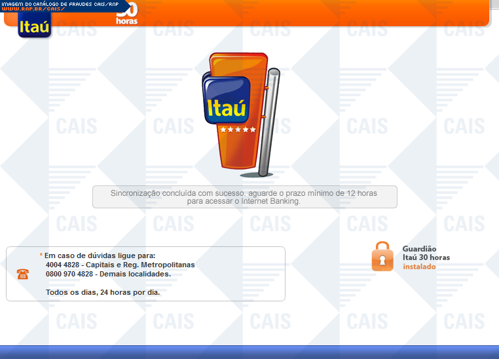Click the 'Guardião Itaú 30 horas' label

tap(426, 253)
